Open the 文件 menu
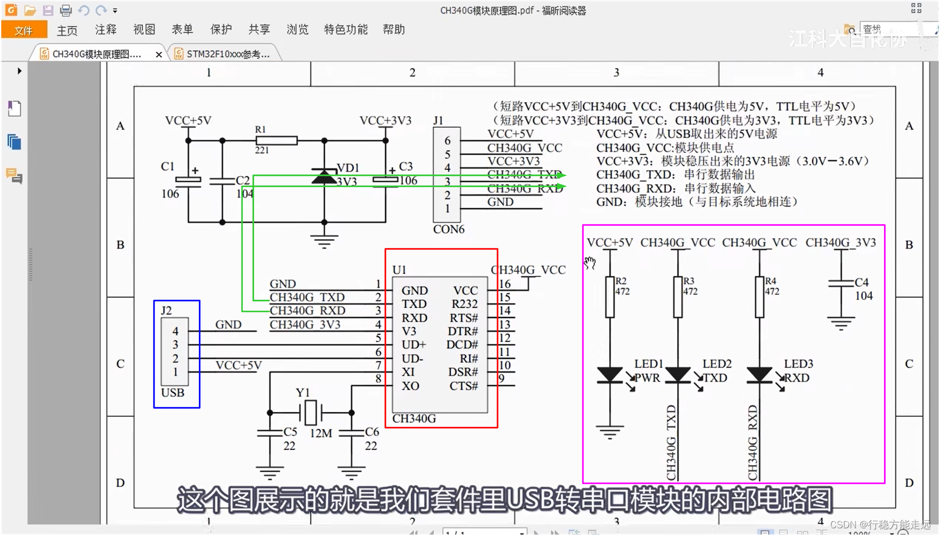 [x=24, y=30]
